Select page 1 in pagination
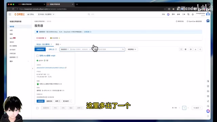Screen dimensions: 217x122 point(184,108)
